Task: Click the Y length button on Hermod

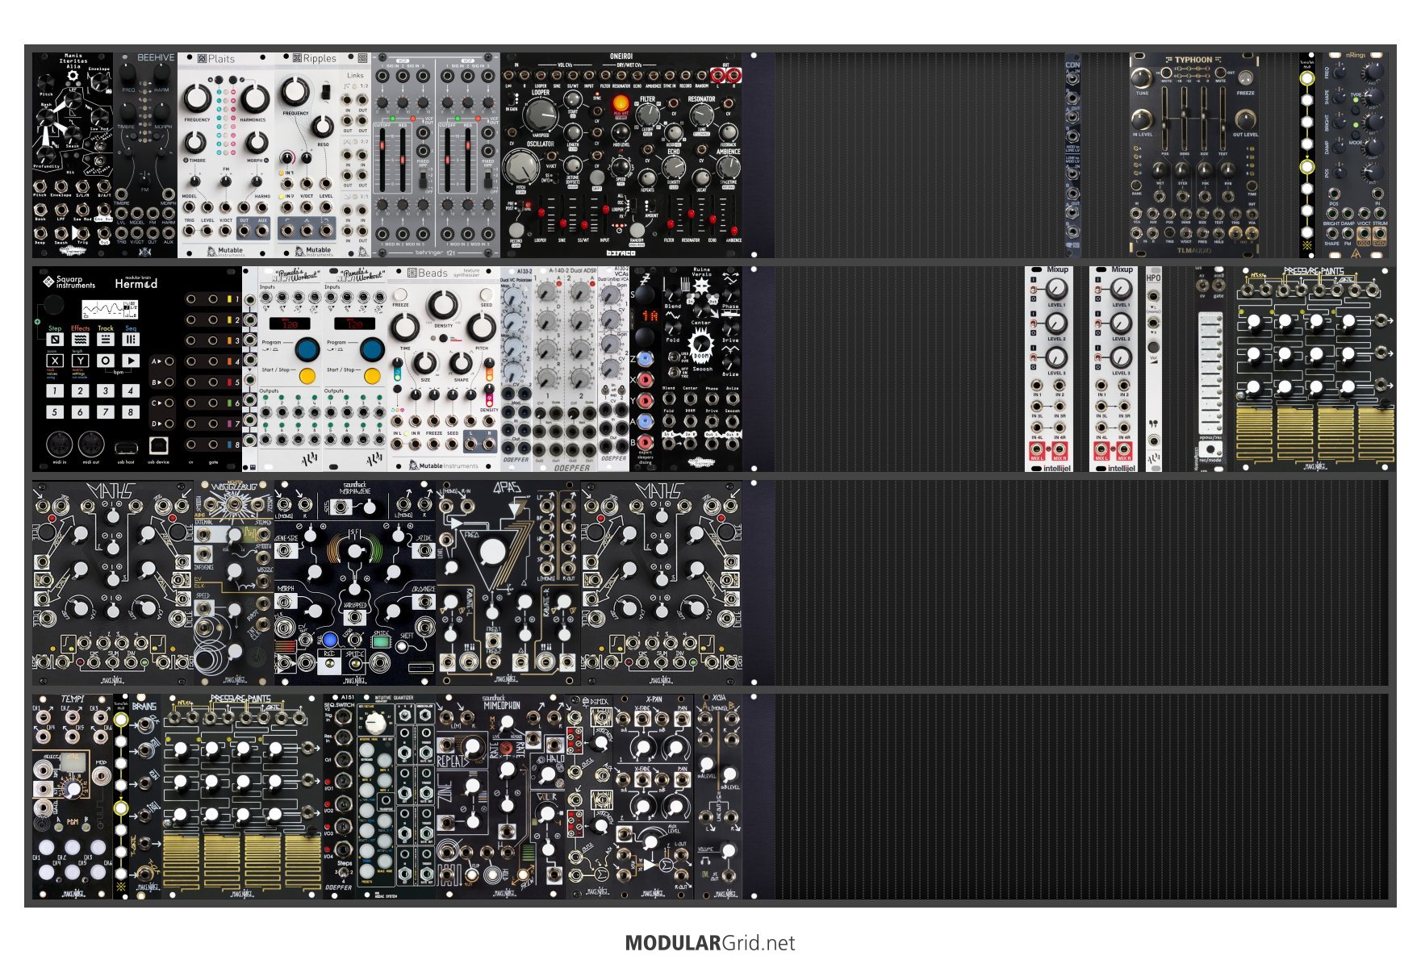Action: pyautogui.click(x=80, y=361)
